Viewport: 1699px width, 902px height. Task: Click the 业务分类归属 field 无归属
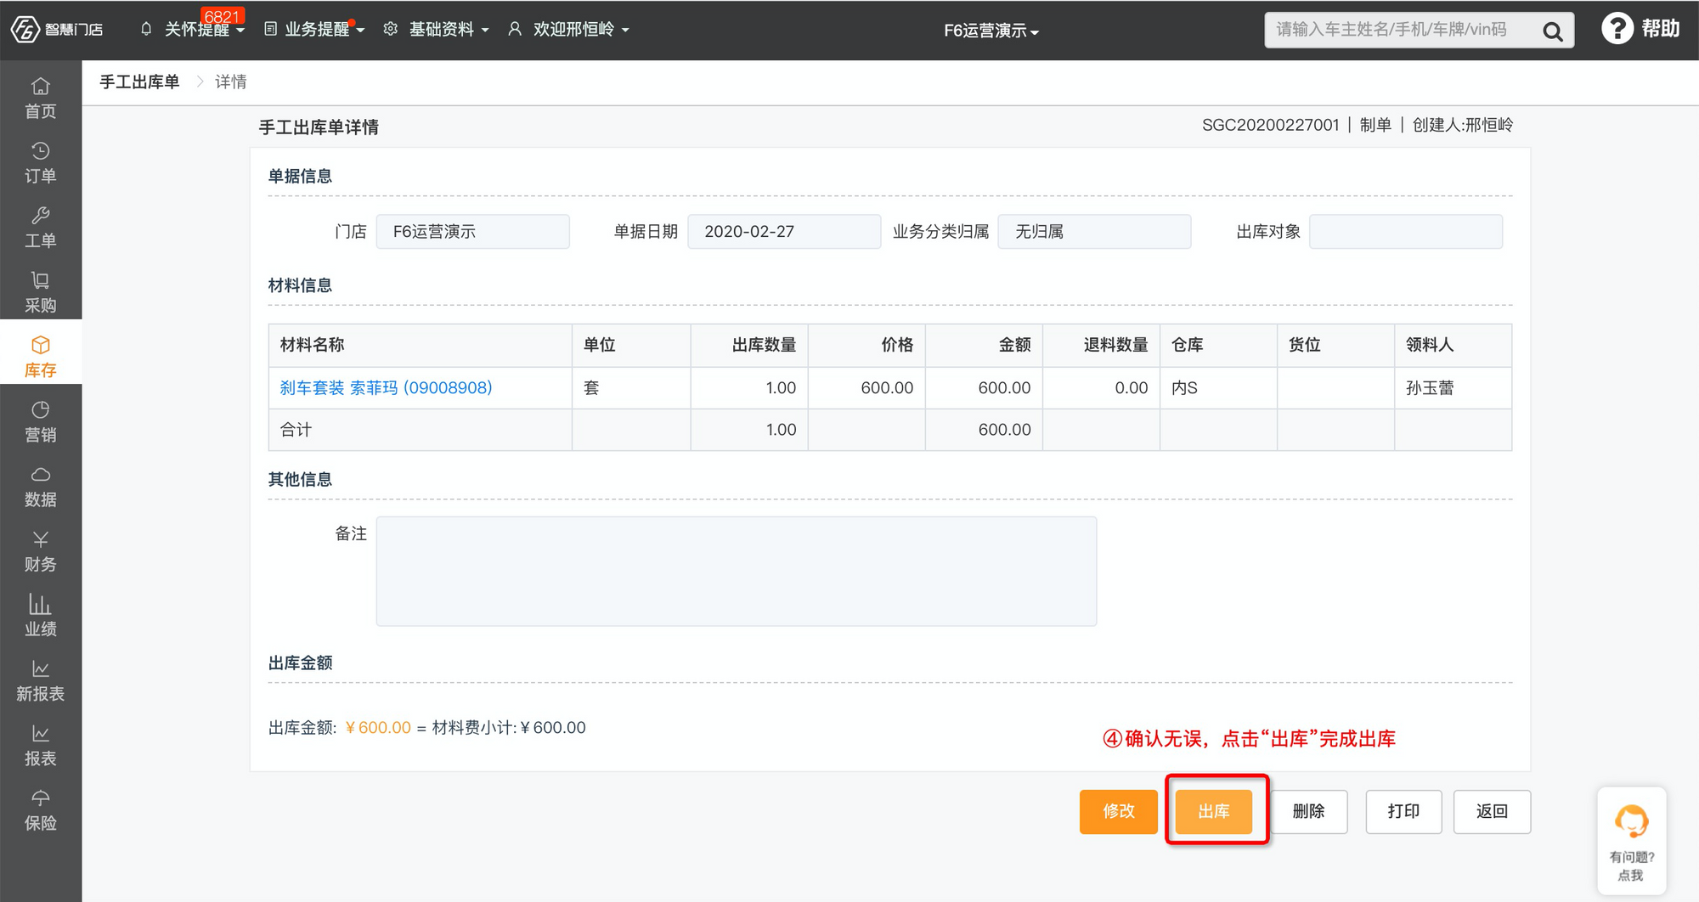[x=1094, y=231]
